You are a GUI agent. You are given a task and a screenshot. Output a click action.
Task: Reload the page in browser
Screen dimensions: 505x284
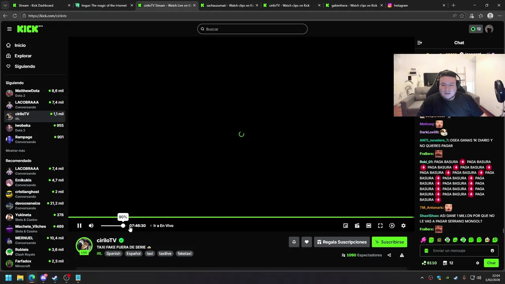click(15, 16)
